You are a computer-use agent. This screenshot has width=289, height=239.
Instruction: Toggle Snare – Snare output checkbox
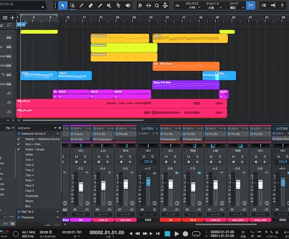(x=19, y=150)
